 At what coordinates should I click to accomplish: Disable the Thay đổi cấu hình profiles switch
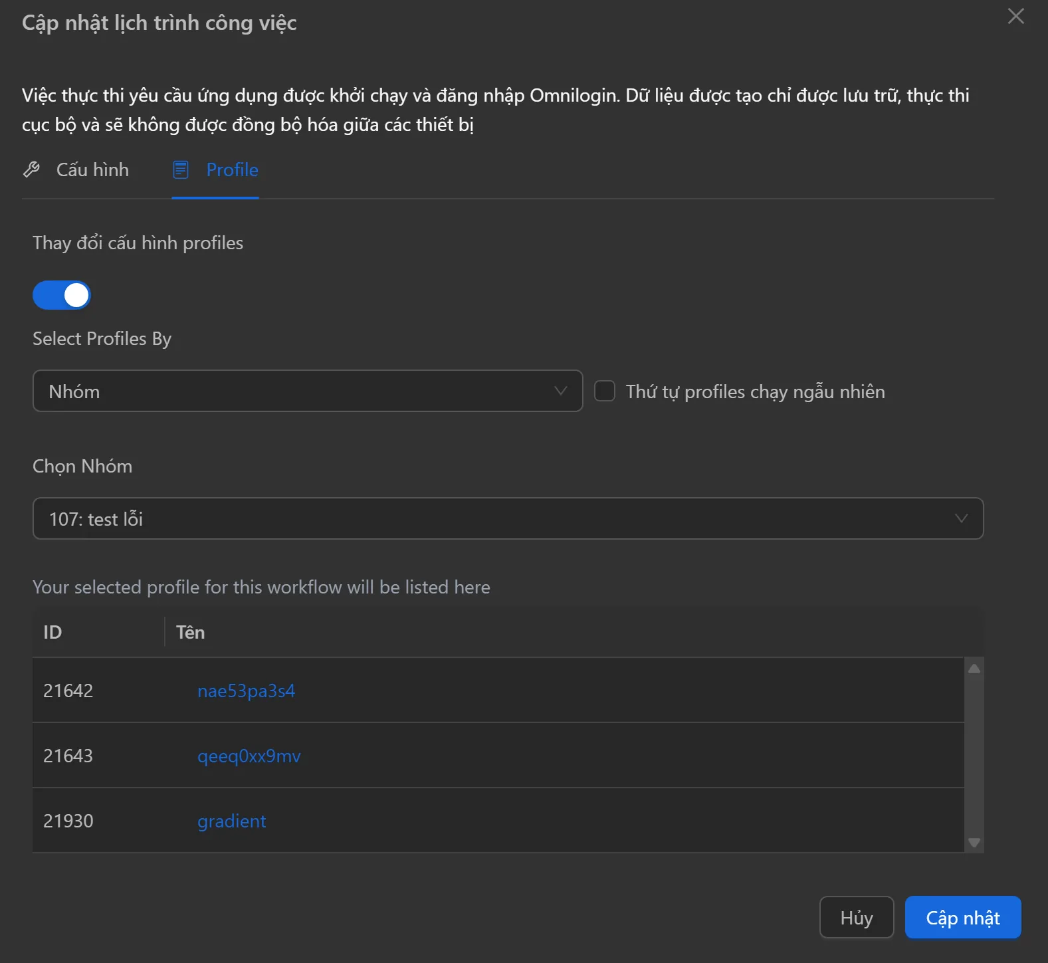coord(62,295)
